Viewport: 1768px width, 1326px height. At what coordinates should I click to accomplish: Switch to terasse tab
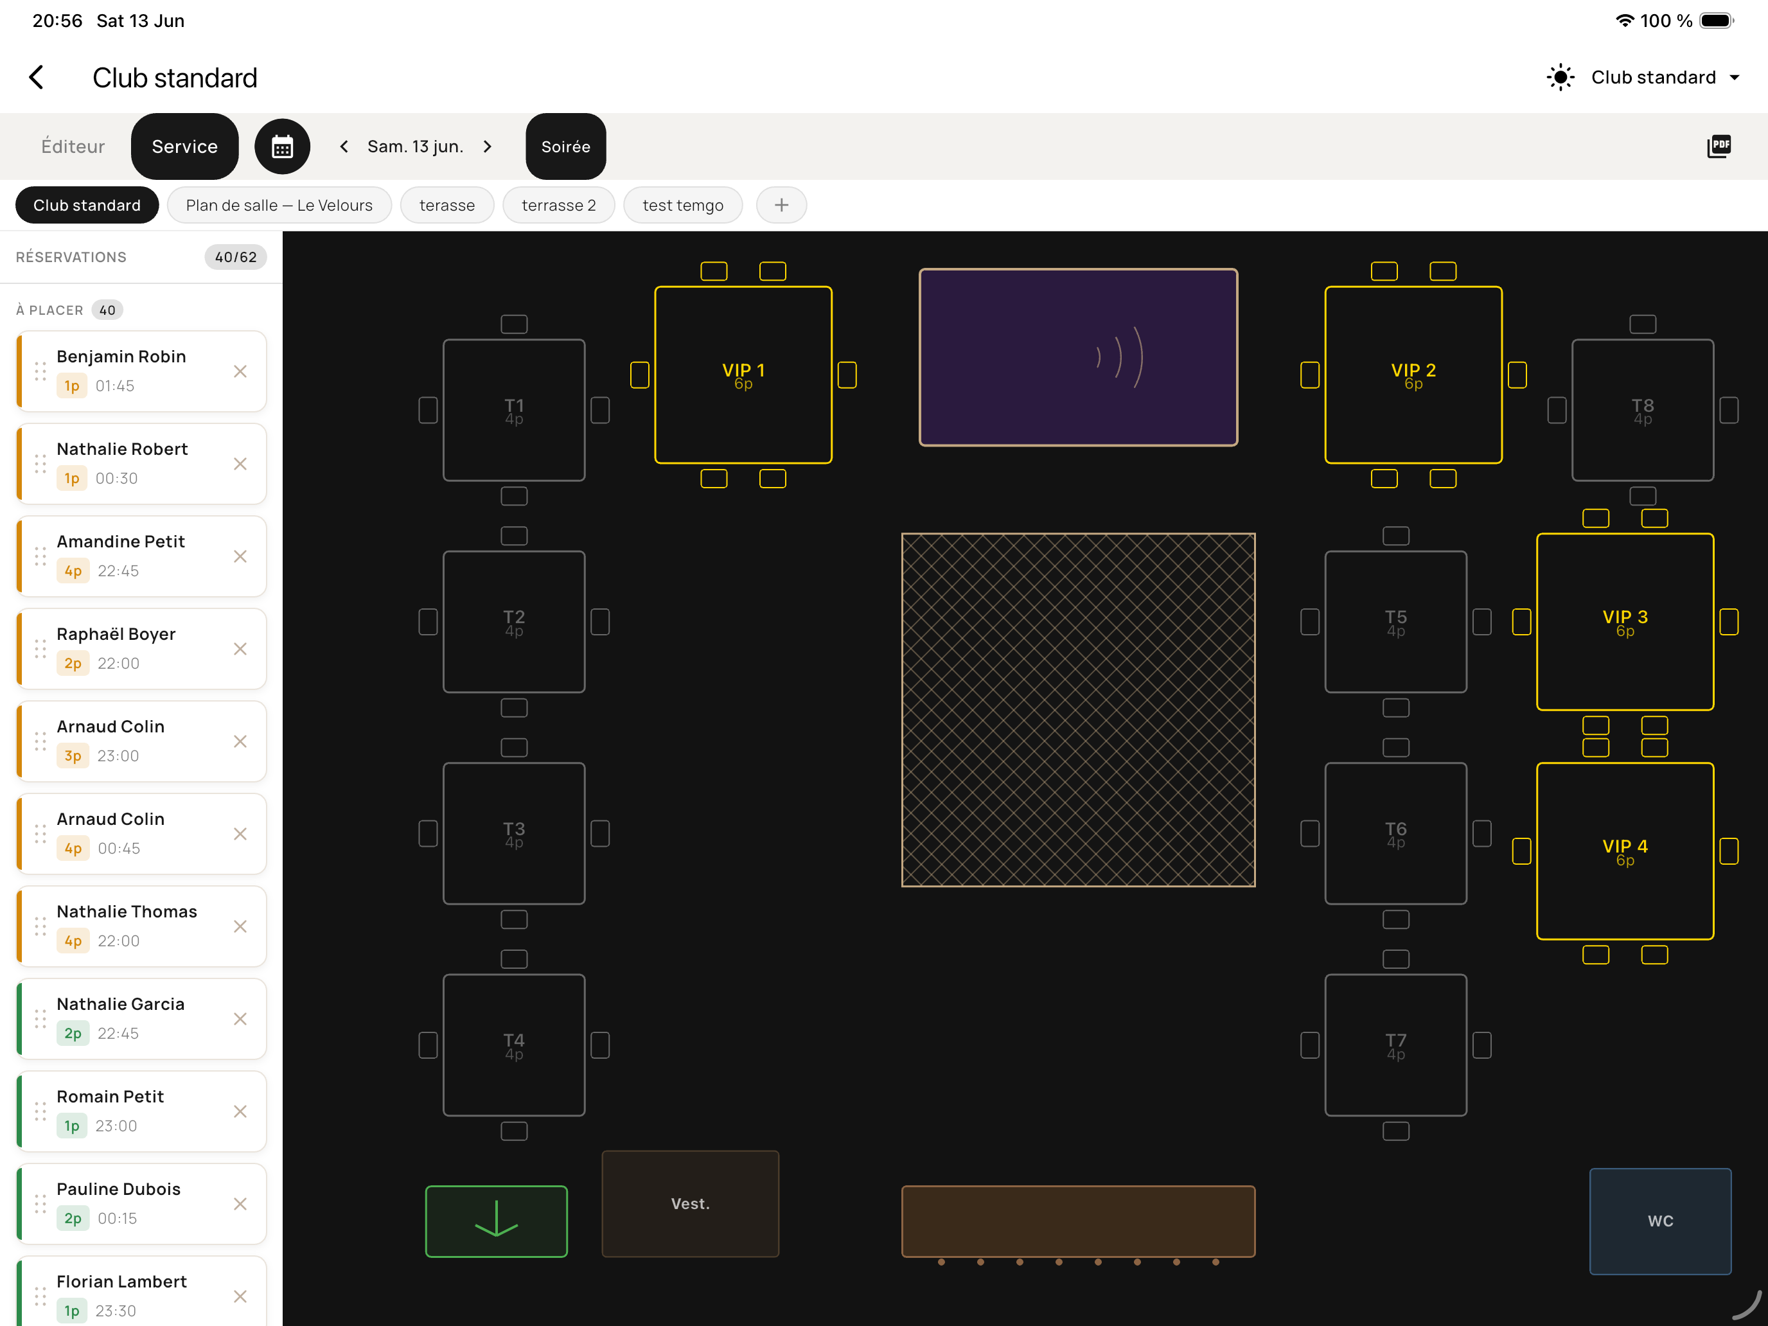(x=446, y=206)
